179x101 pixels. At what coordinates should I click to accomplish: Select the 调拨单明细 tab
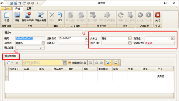[10, 56]
